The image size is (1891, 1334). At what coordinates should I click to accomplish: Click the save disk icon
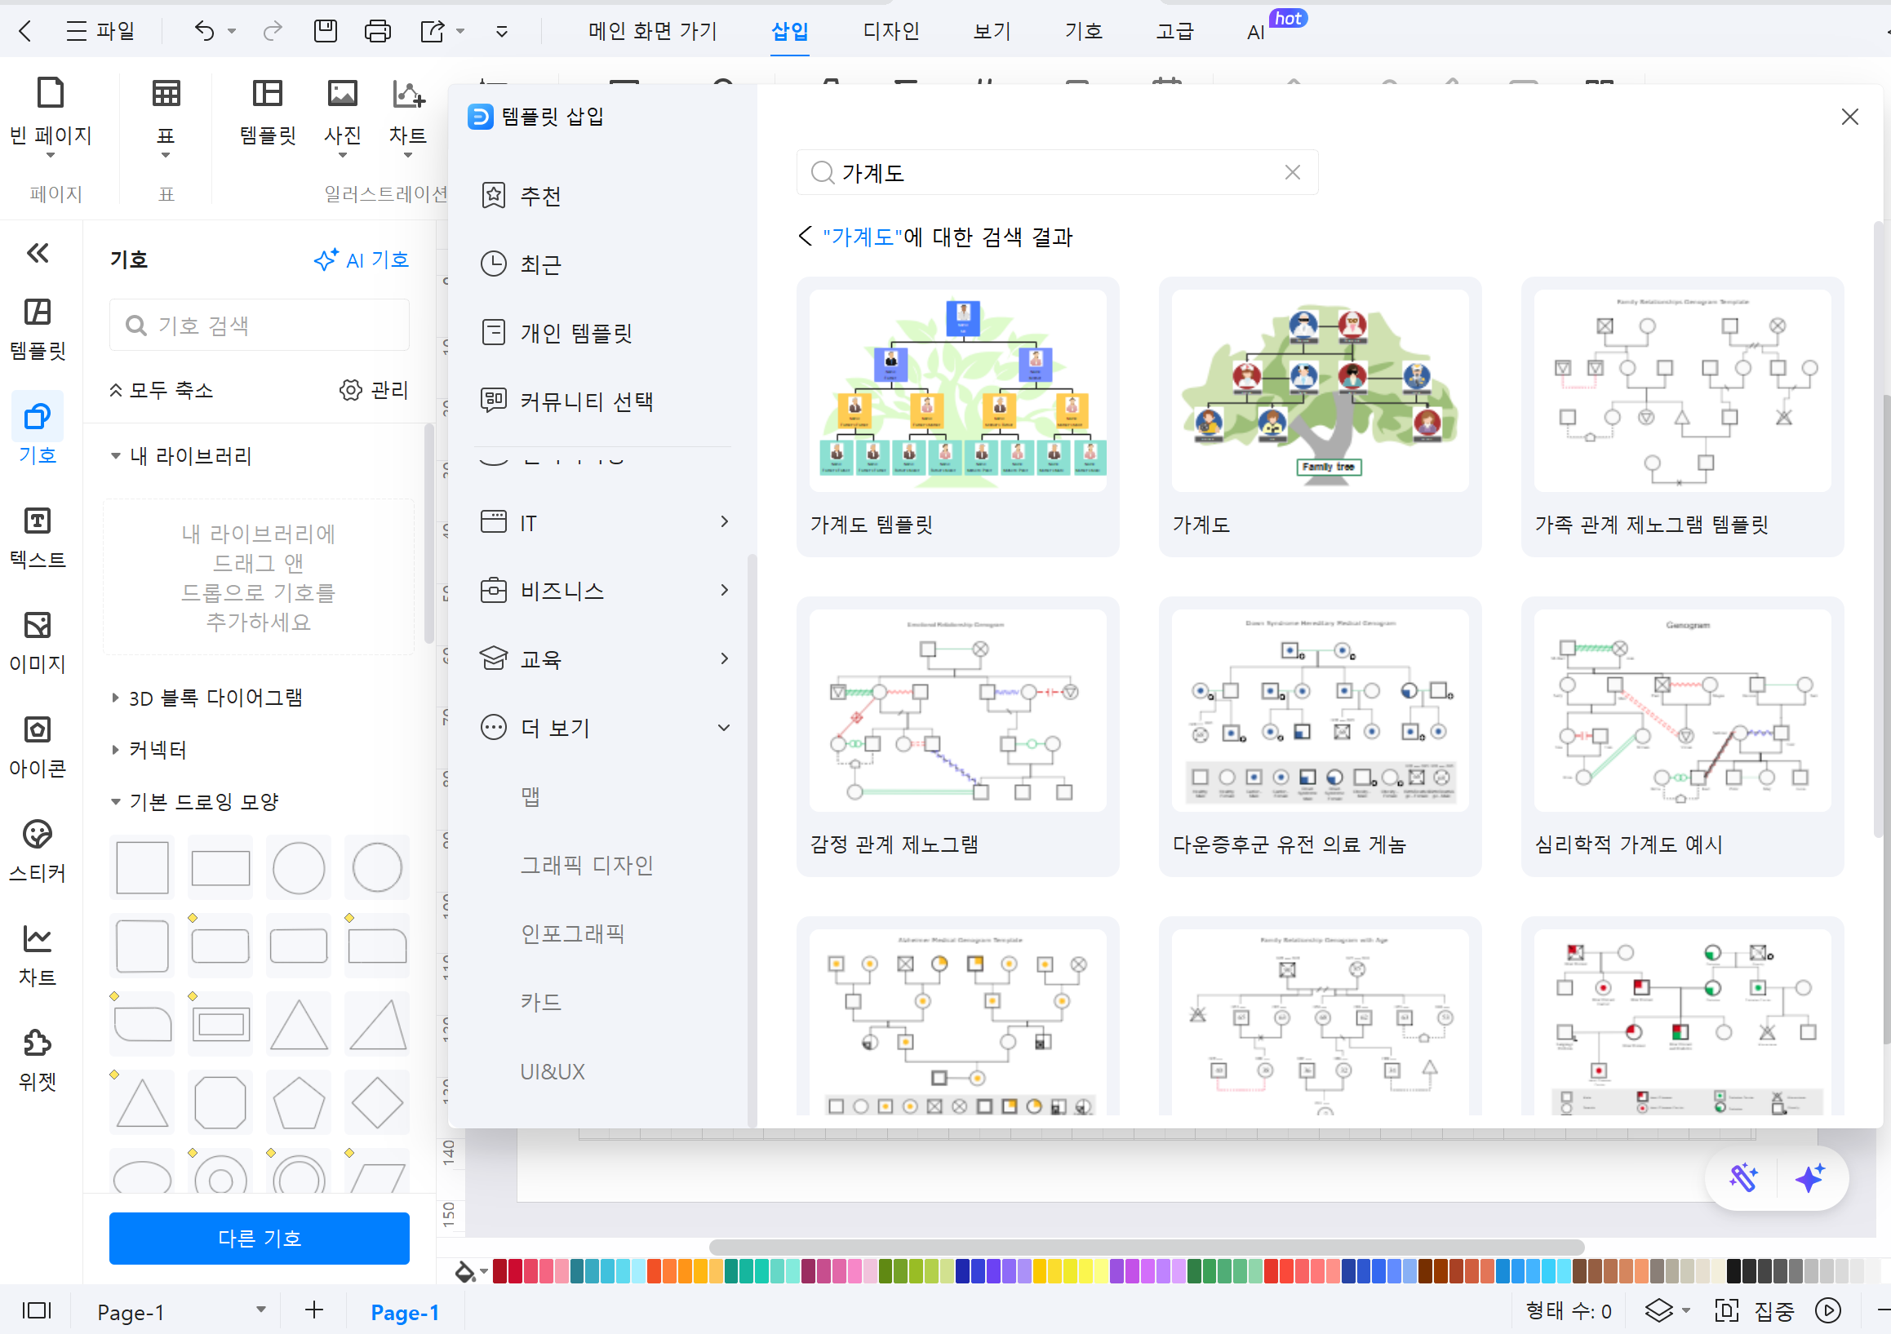click(x=326, y=31)
